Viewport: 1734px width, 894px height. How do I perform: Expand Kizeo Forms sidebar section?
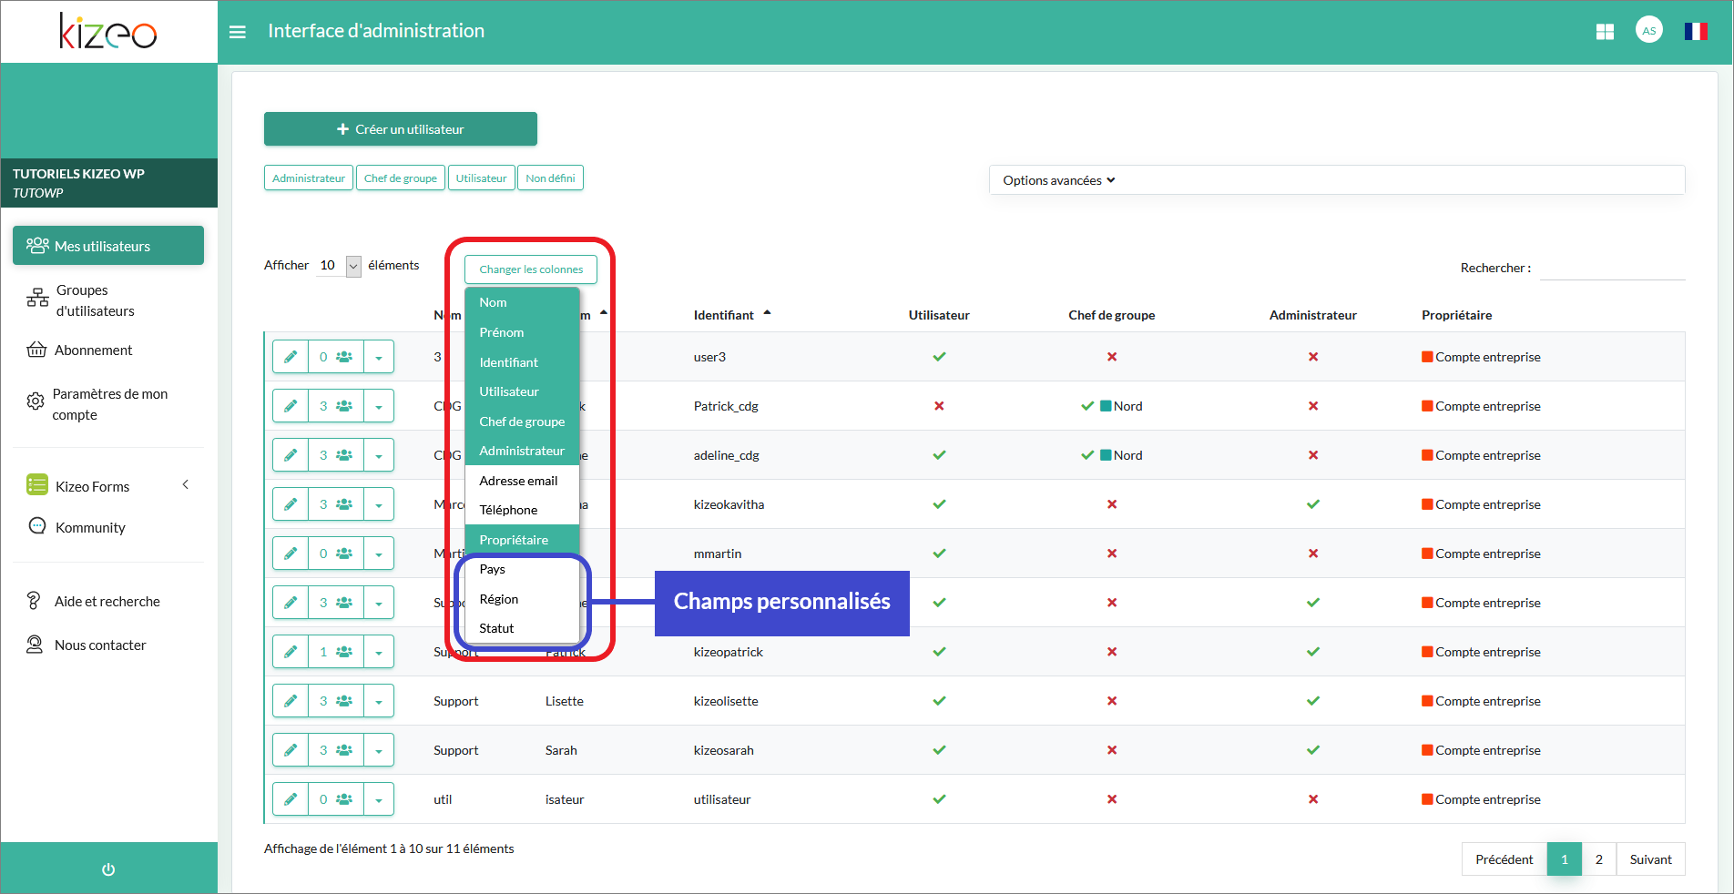click(108, 486)
